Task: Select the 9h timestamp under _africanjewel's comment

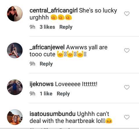Action: pyautogui.click(x=32, y=64)
